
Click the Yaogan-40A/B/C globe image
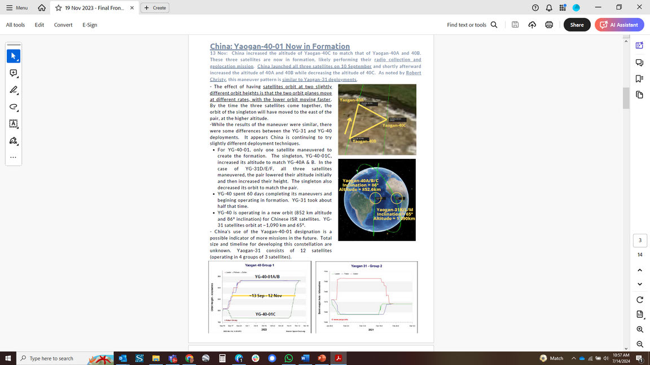pyautogui.click(x=377, y=200)
